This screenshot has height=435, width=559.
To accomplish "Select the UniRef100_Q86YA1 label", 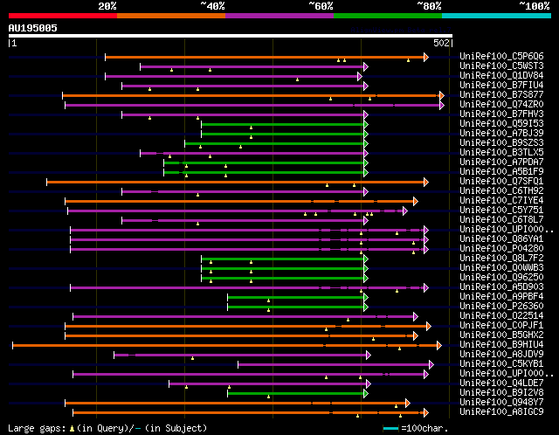I will coord(501,238).
